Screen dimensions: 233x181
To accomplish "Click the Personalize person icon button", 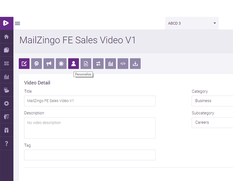I will (x=73, y=64).
